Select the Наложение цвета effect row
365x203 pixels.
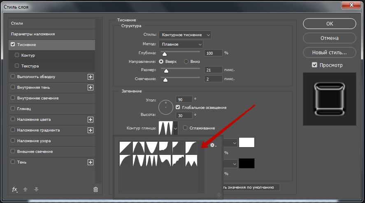point(52,120)
